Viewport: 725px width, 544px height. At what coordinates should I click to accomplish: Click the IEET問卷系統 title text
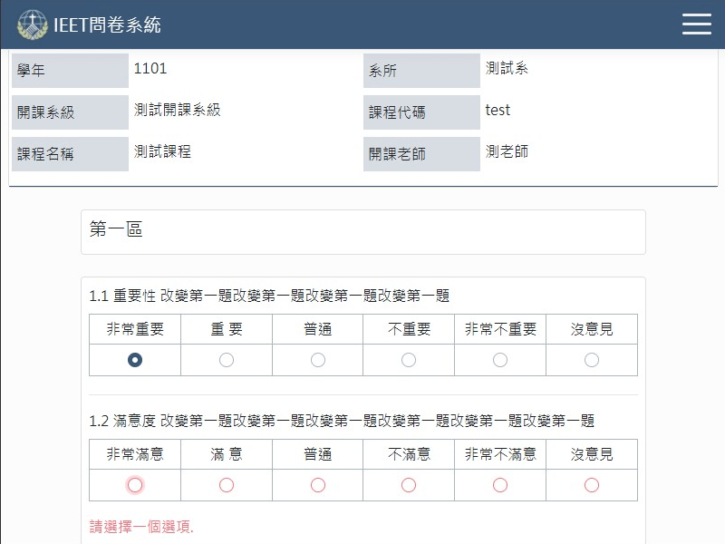coord(108,24)
